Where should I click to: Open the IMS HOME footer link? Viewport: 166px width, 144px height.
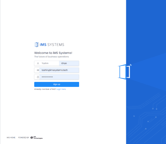point(11,138)
